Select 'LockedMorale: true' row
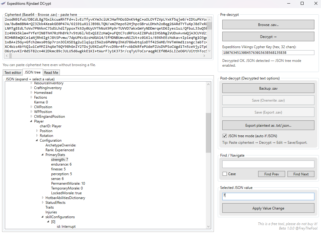The width and height of the screenshot is (321, 234). pos(66,193)
